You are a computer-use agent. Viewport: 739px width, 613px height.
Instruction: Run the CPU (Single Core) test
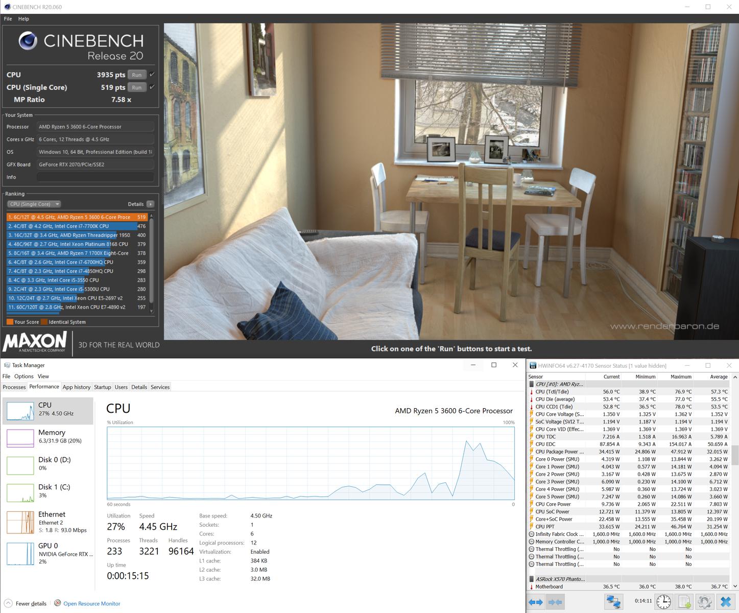[136, 87]
